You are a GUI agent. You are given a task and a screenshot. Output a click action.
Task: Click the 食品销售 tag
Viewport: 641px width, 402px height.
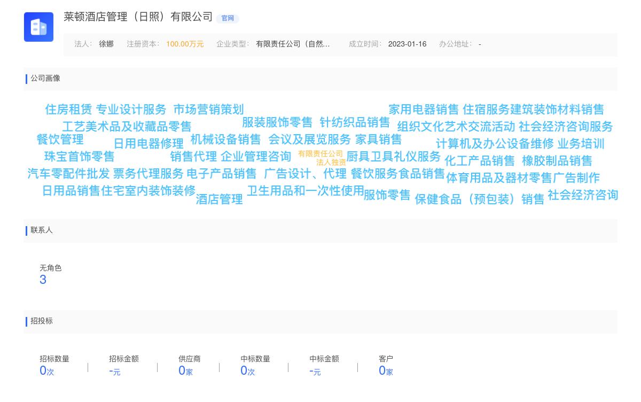421,174
